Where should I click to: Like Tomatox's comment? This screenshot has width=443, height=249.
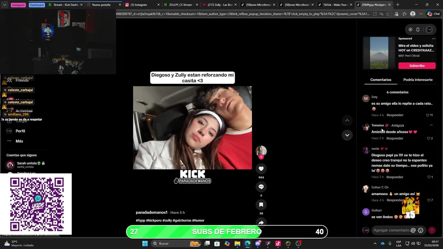point(428,138)
